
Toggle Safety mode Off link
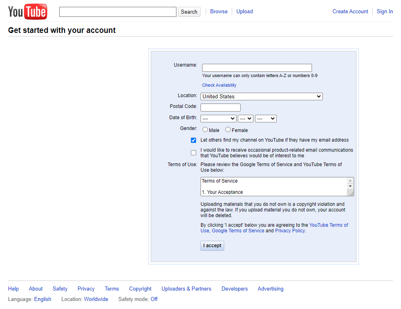tap(154, 299)
